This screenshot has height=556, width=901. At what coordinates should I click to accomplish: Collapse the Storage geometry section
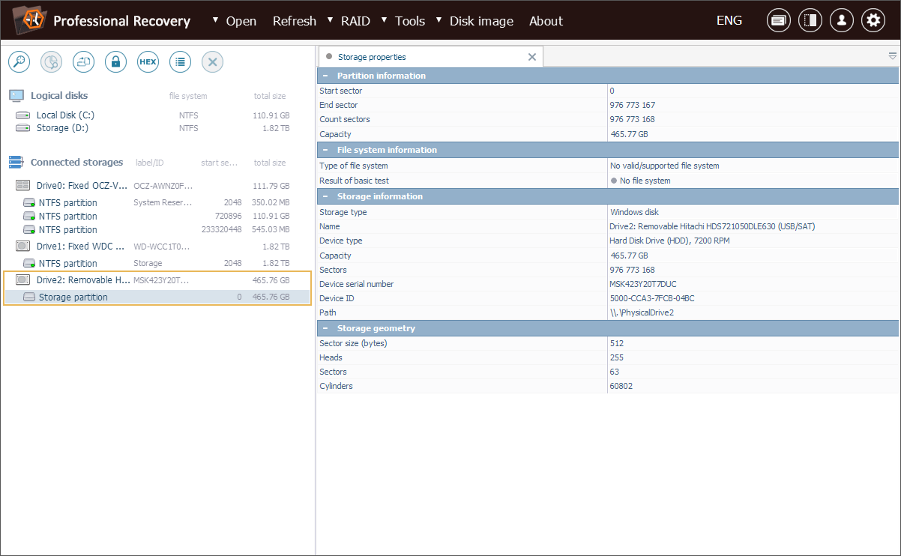[x=325, y=328]
